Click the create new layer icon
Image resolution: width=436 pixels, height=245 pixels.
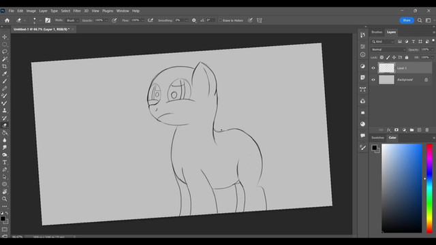[420, 130]
